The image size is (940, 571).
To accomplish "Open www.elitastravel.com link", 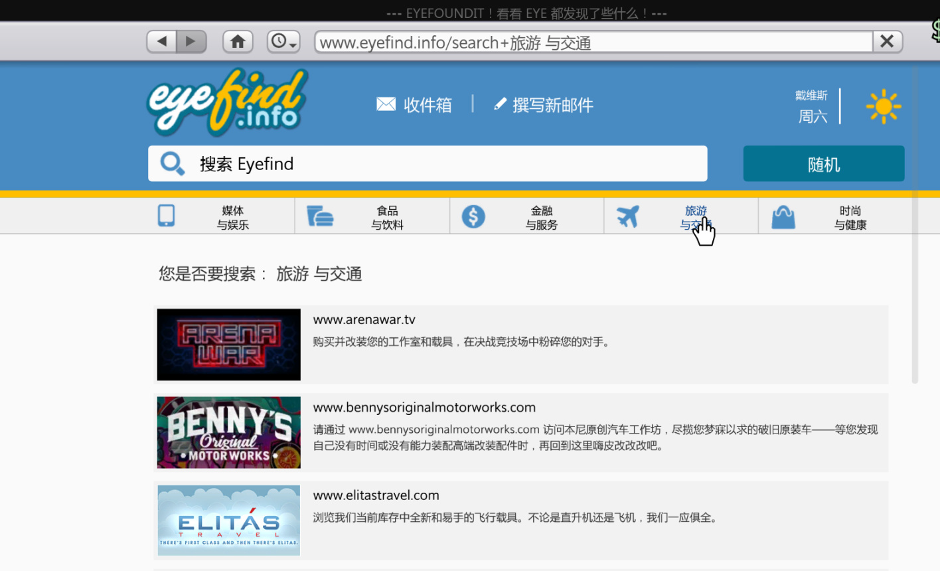I will coord(376,495).
